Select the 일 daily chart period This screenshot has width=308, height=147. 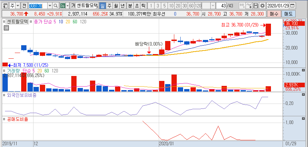coord(102,6)
